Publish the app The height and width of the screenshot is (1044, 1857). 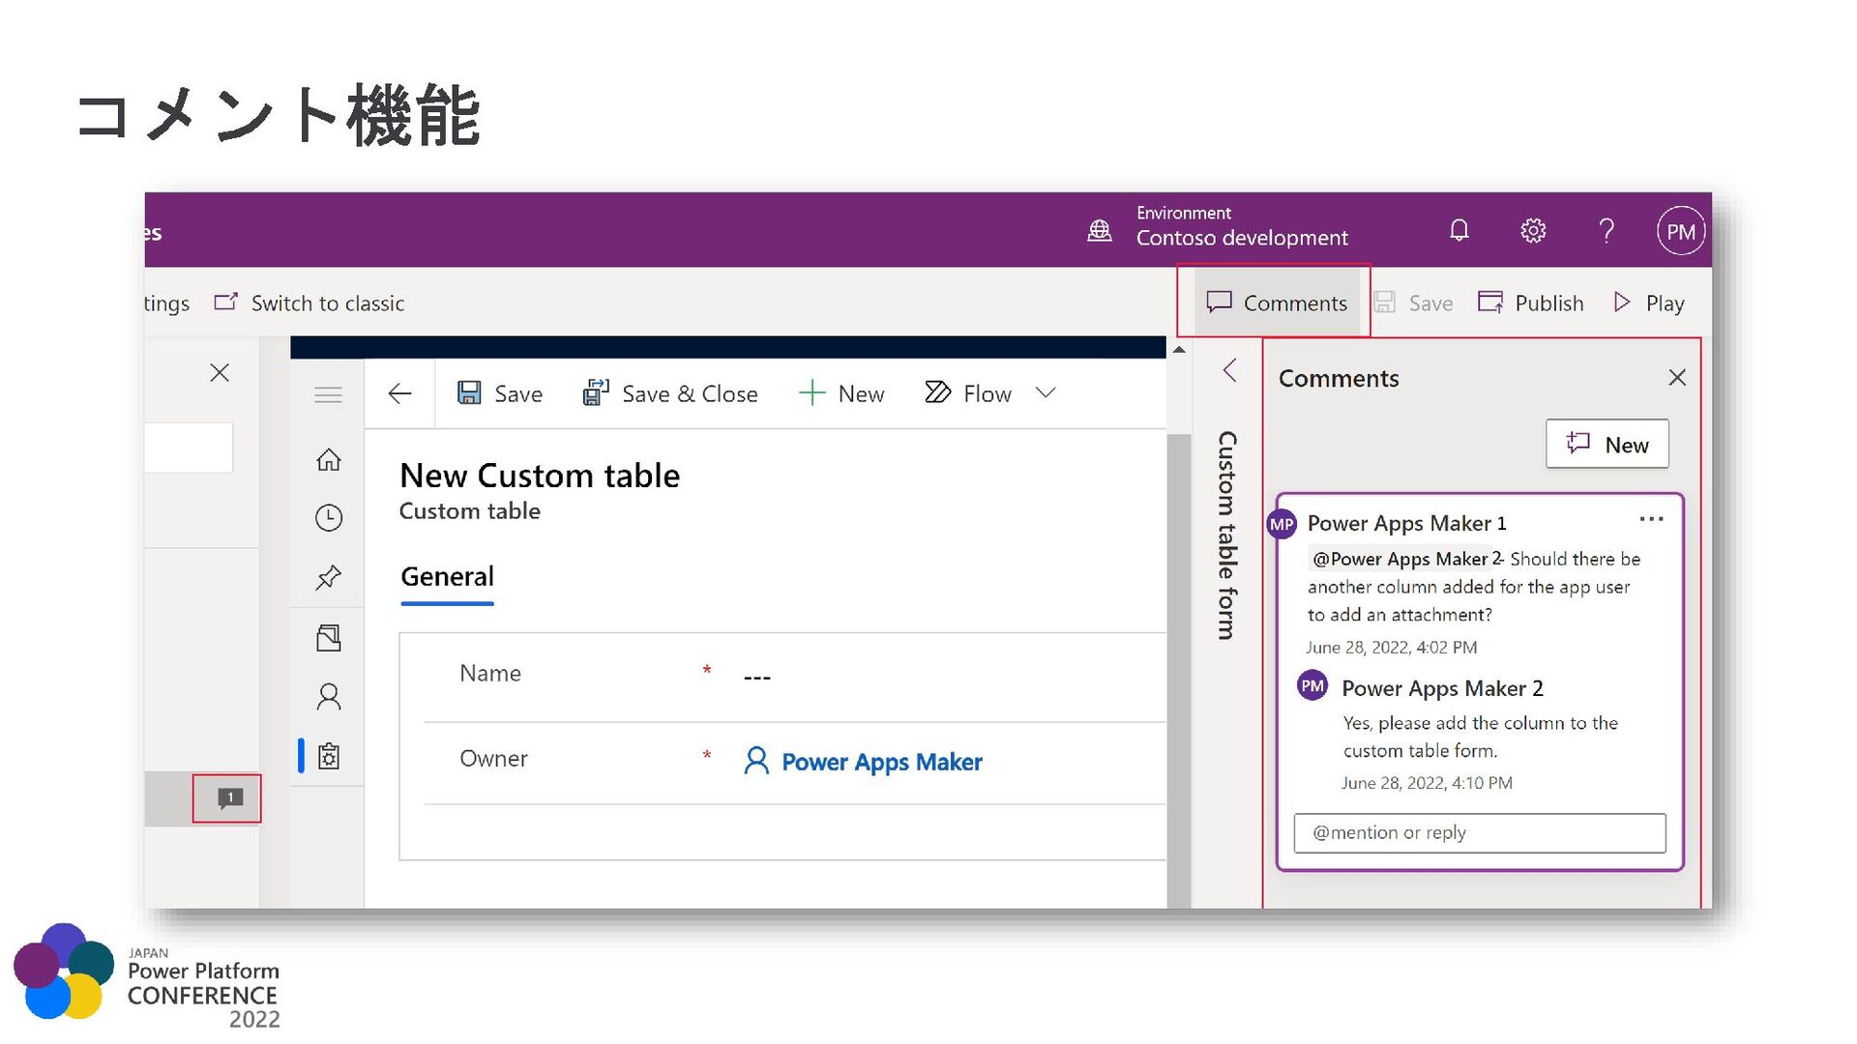(1531, 303)
